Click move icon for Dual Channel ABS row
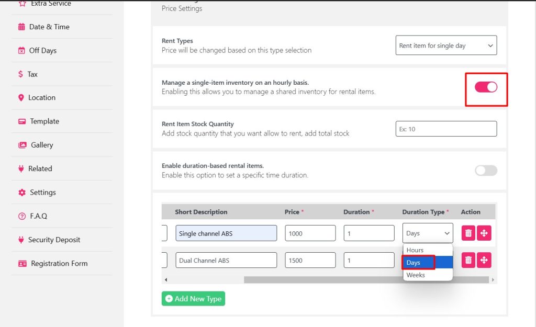Screen dimensions: 536x327 click(484, 260)
